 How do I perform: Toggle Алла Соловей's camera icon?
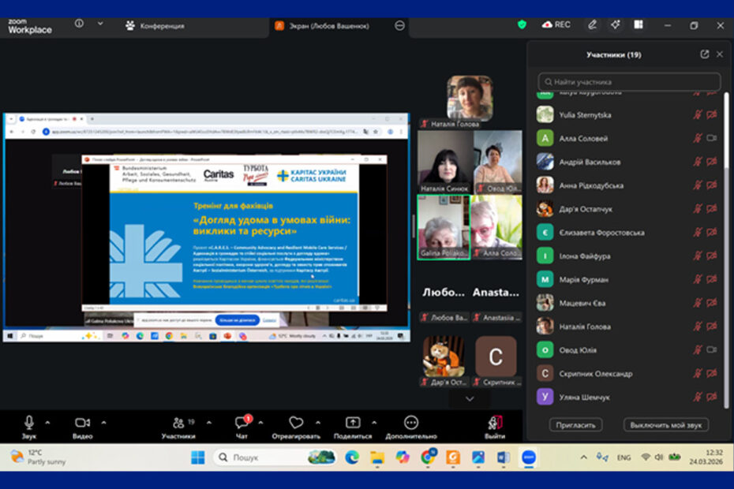point(712,139)
